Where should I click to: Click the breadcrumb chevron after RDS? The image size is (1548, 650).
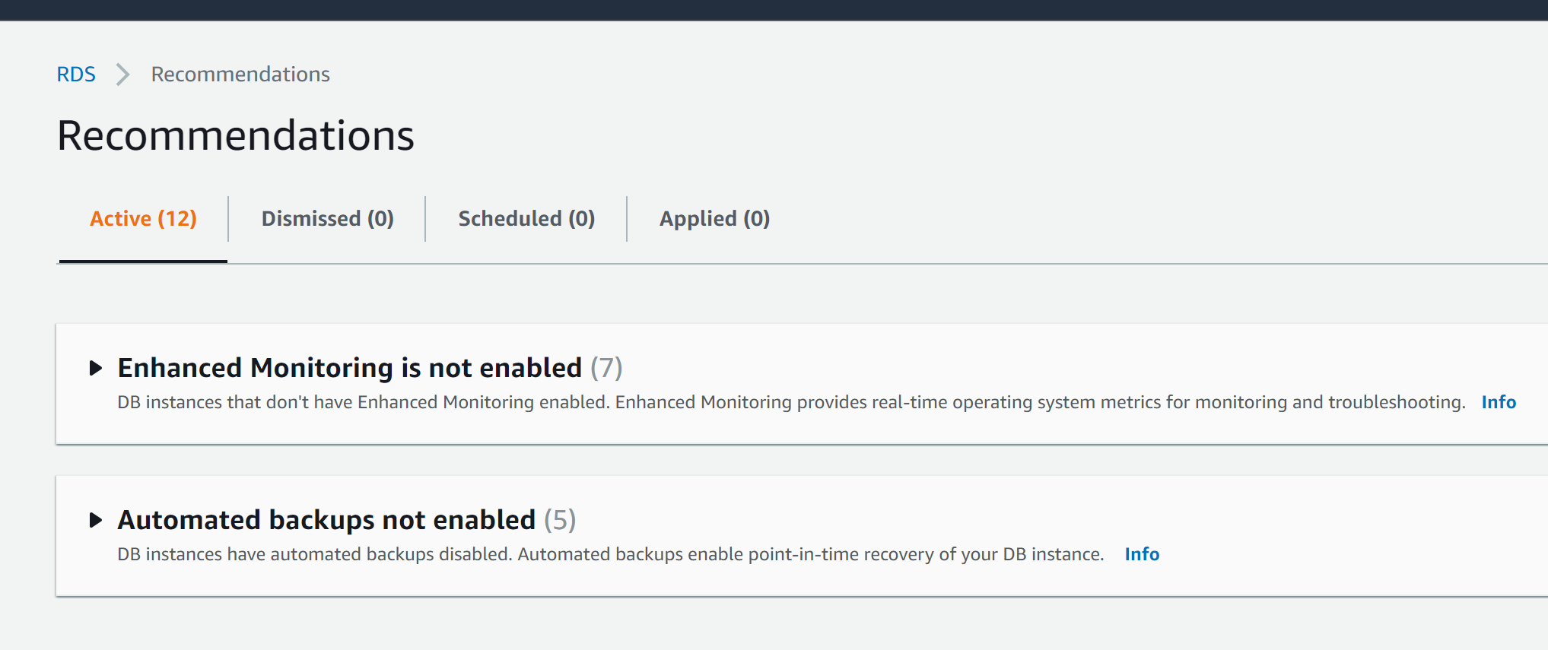pos(122,74)
